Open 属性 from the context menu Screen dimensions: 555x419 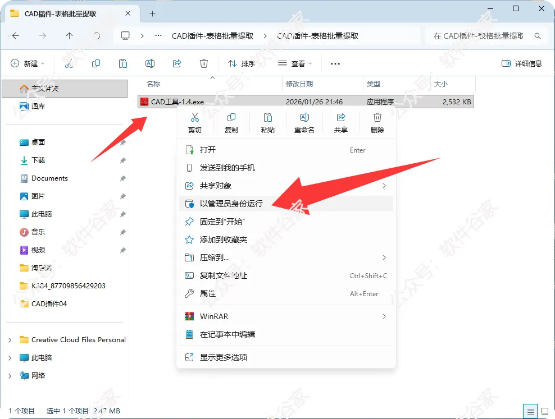[286, 293]
